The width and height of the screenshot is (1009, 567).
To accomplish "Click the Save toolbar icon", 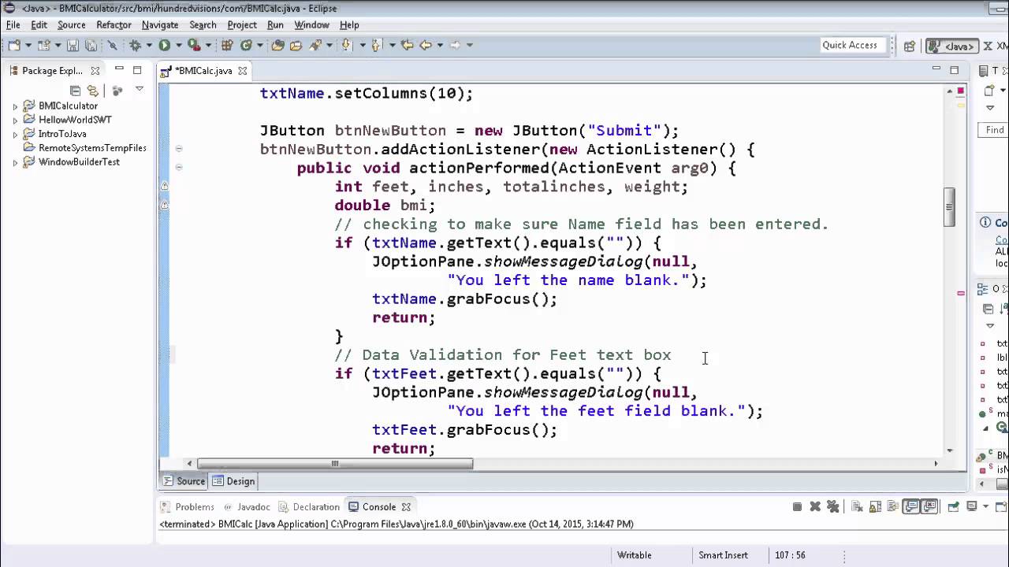I will click(x=73, y=45).
